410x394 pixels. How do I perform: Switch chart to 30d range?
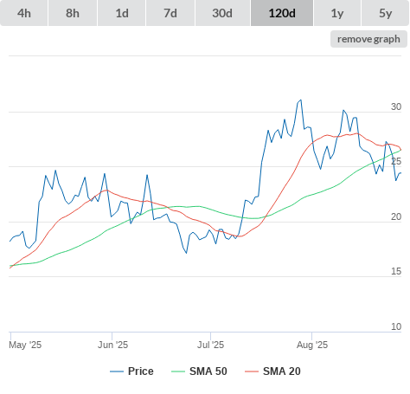point(222,13)
